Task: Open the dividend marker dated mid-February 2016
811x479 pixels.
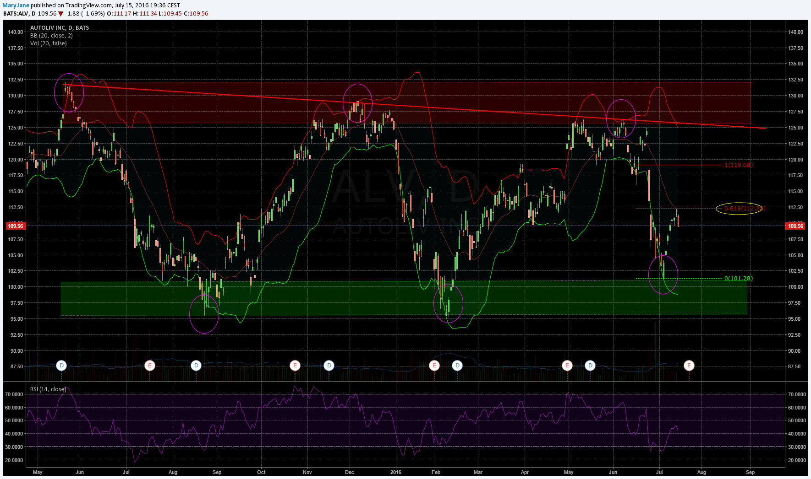Action: click(x=457, y=366)
